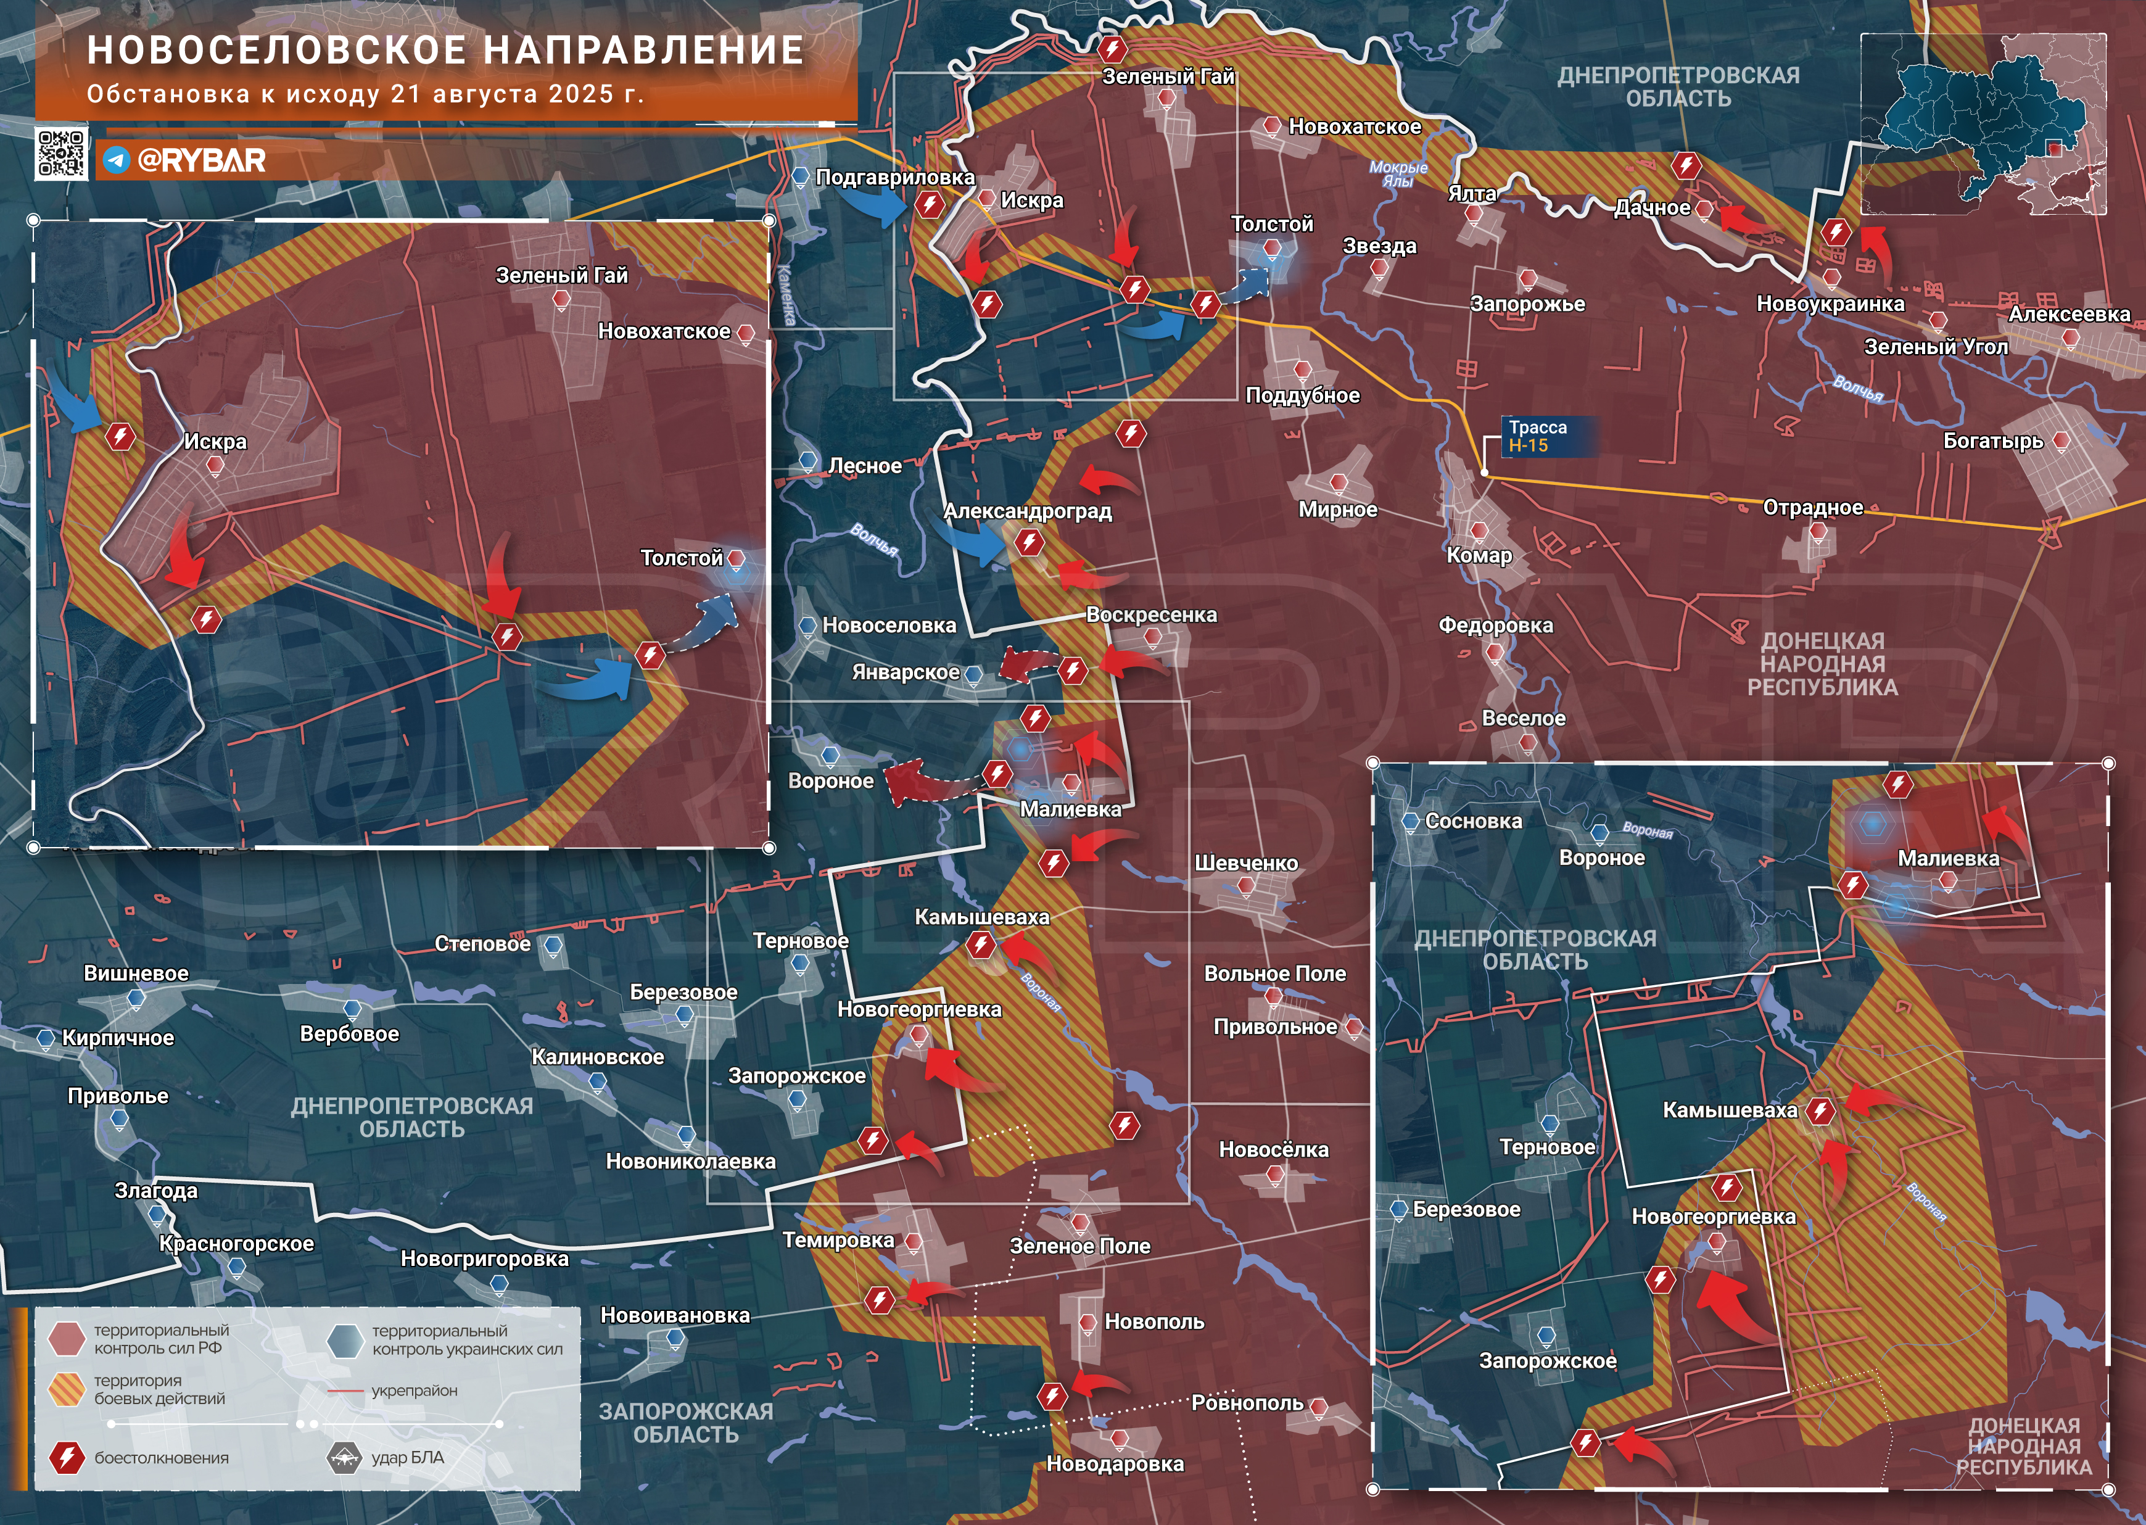
Task: Click the red Russian control hexagon in legend
Action: pyautogui.click(x=67, y=1339)
